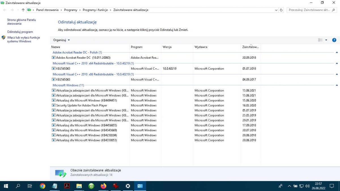This screenshot has height=191, width=340.
Task: Click Back navigation arrow
Action: (5, 10)
